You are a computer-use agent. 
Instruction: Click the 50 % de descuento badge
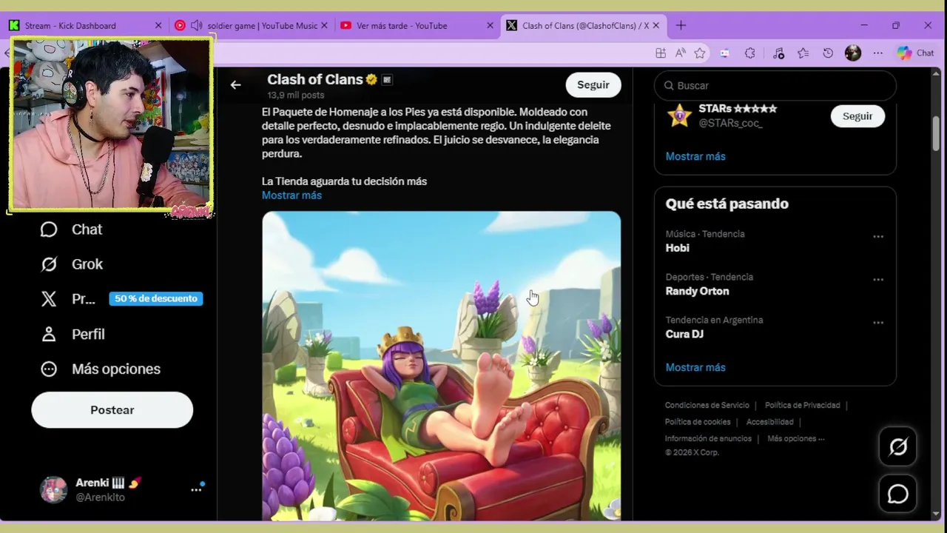[x=156, y=298]
